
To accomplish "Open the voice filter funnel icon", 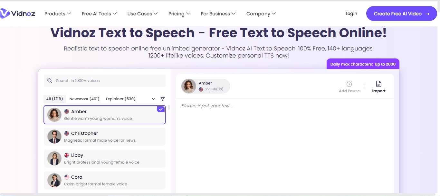I will click(163, 99).
